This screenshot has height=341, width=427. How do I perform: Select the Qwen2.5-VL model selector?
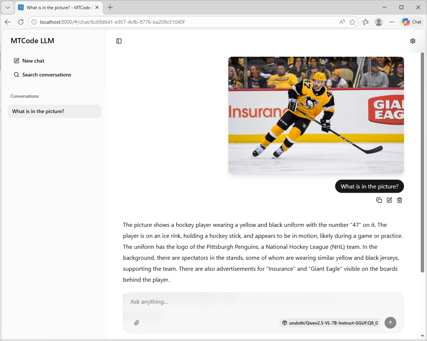[330, 323]
